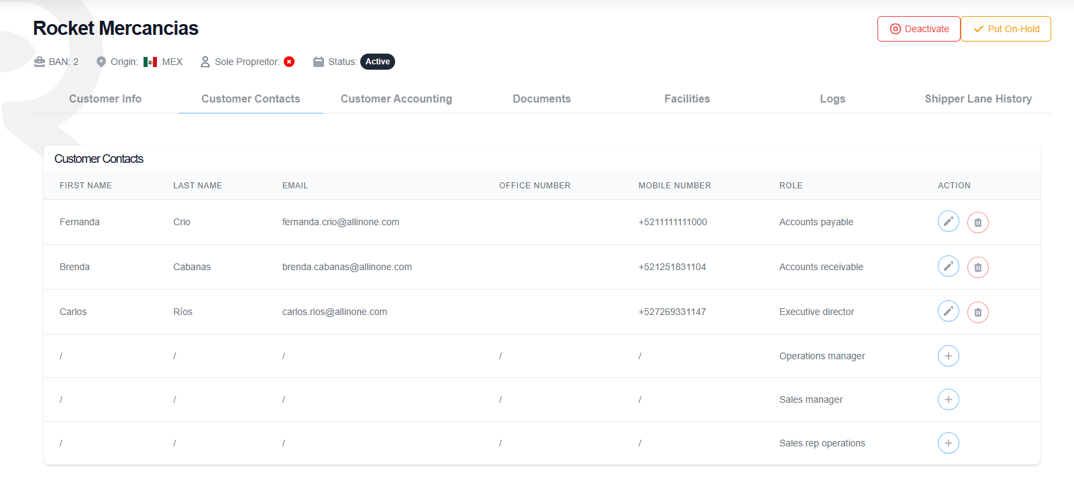
Task: Open the Logs tab
Action: [833, 99]
